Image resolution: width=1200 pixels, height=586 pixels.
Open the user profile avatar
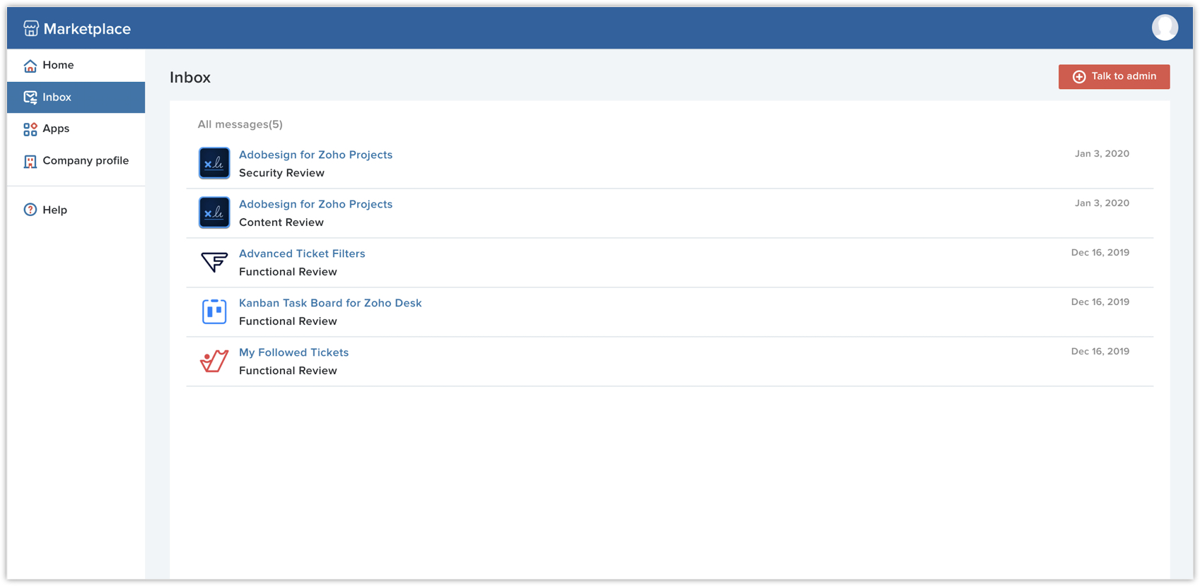pyautogui.click(x=1165, y=28)
